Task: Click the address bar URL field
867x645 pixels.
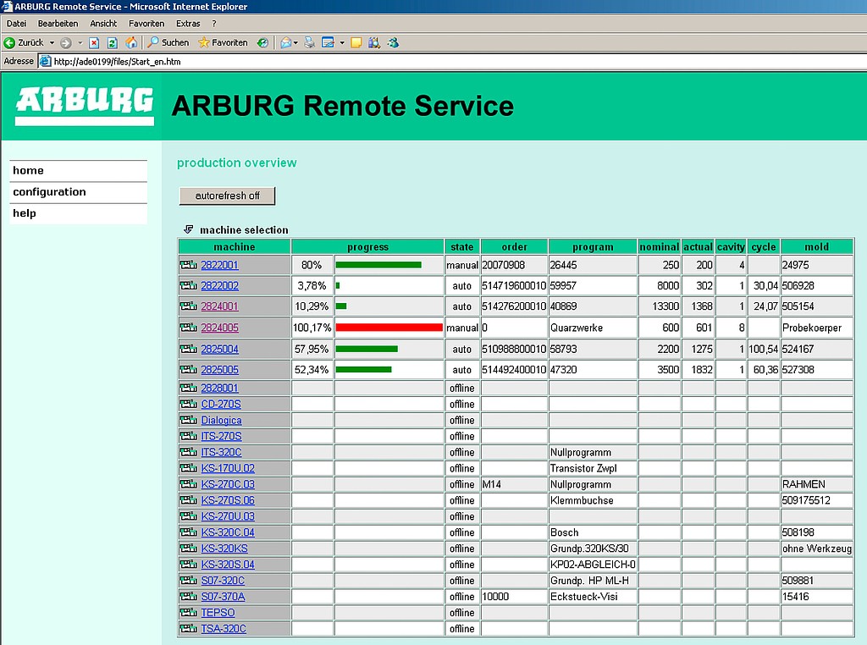Action: coord(454,61)
